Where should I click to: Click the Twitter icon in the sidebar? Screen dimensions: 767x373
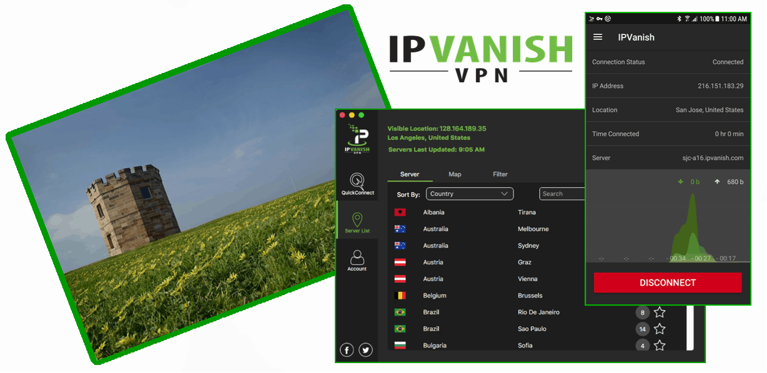click(x=366, y=351)
